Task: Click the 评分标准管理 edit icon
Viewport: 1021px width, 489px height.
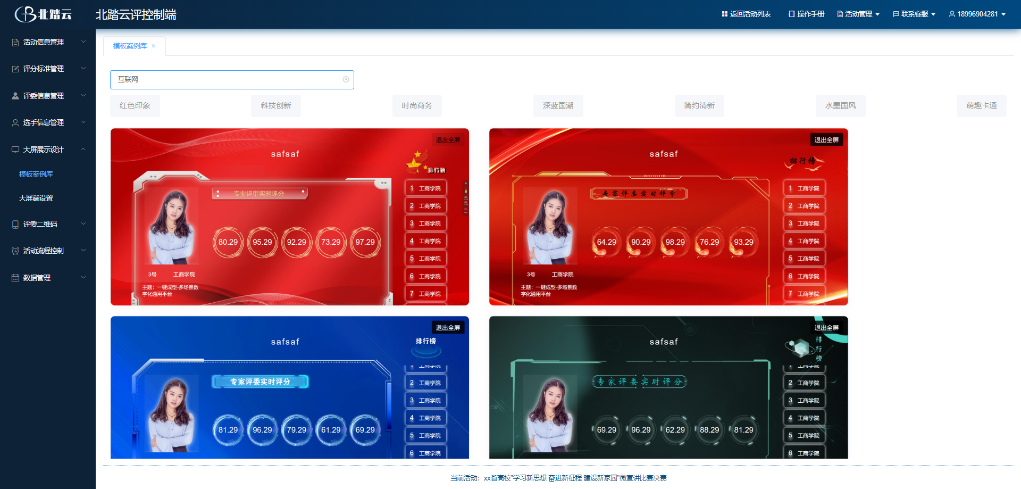Action: (15, 69)
